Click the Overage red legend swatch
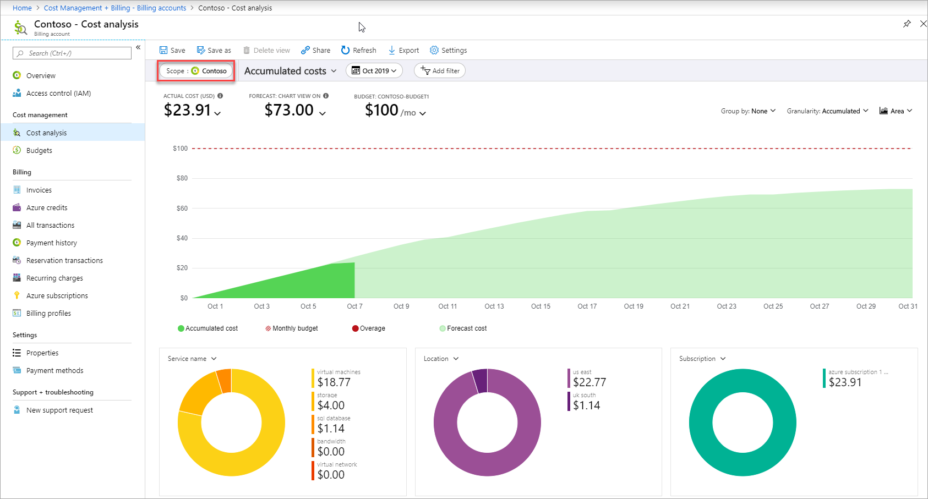Screen dimensions: 928x499 (x=356, y=328)
